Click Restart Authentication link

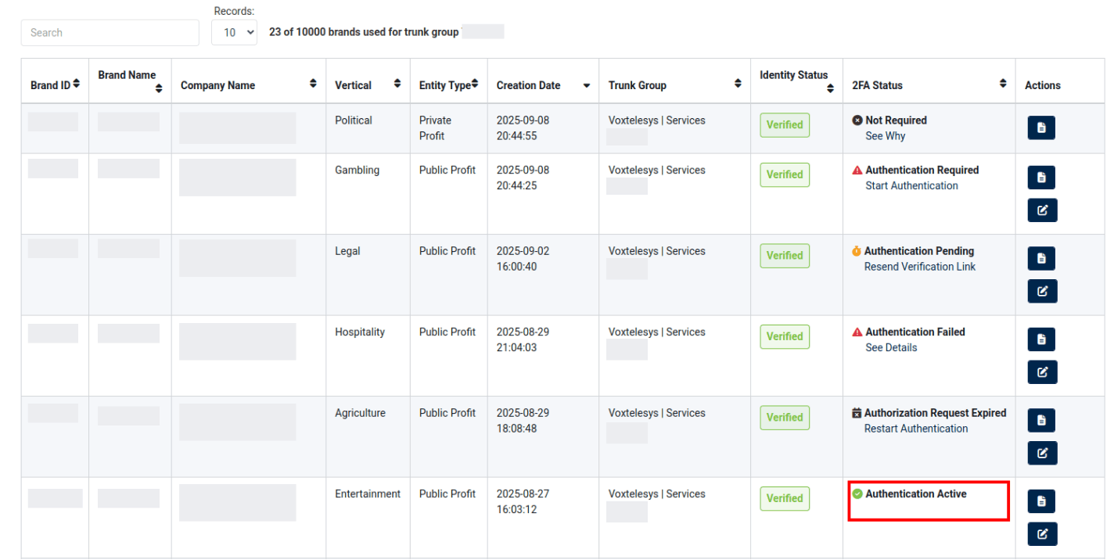[x=915, y=429]
